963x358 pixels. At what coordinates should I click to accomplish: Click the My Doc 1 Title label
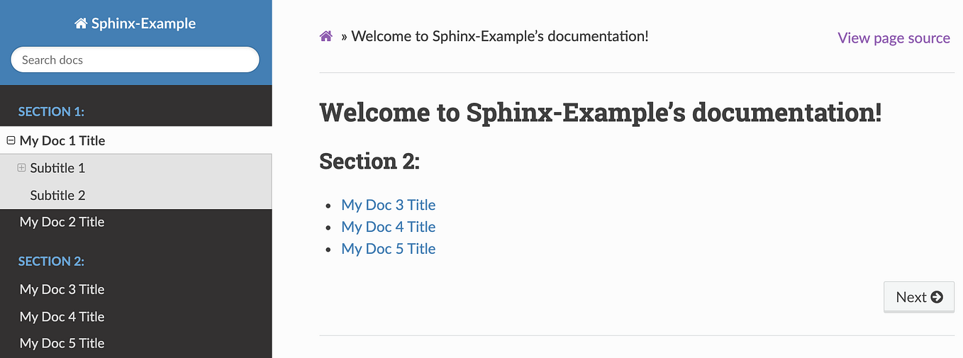62,140
